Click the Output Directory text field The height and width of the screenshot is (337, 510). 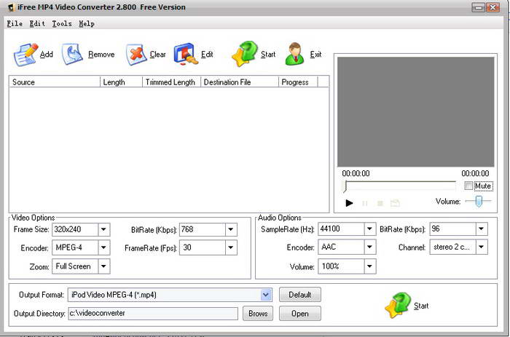153,313
